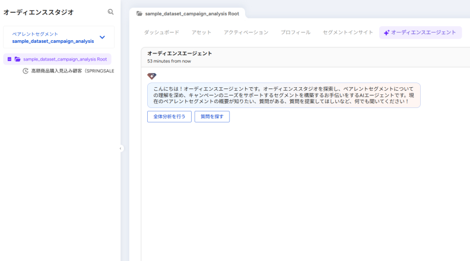Click the purple folder icon in sidebar tree
Image resolution: width=470 pixels, height=261 pixels.
(x=18, y=59)
